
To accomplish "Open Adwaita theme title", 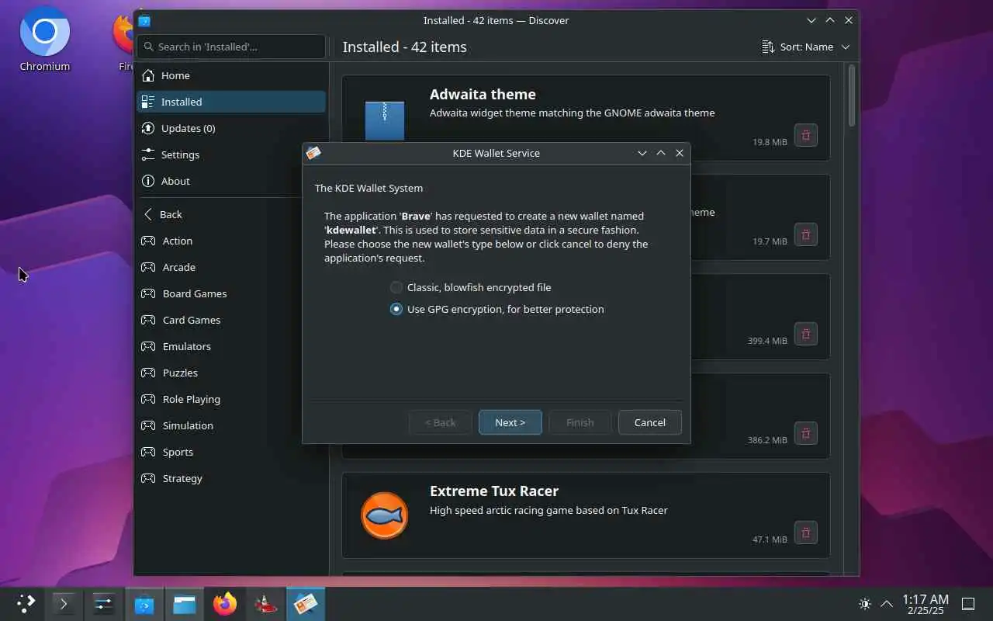I will tap(483, 94).
